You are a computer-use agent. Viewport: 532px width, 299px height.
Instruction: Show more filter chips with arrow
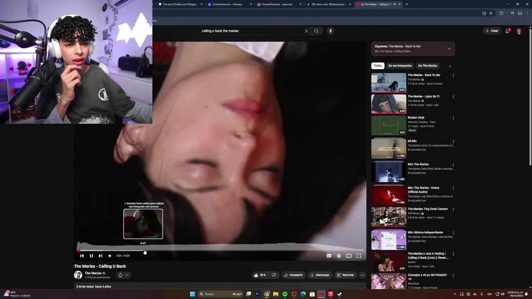click(449, 66)
